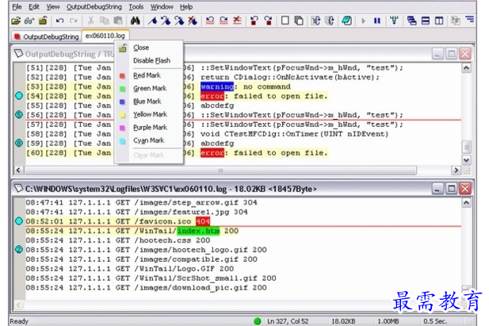Select Purple Mark in the context menu
489x326 pixels.
click(x=150, y=128)
